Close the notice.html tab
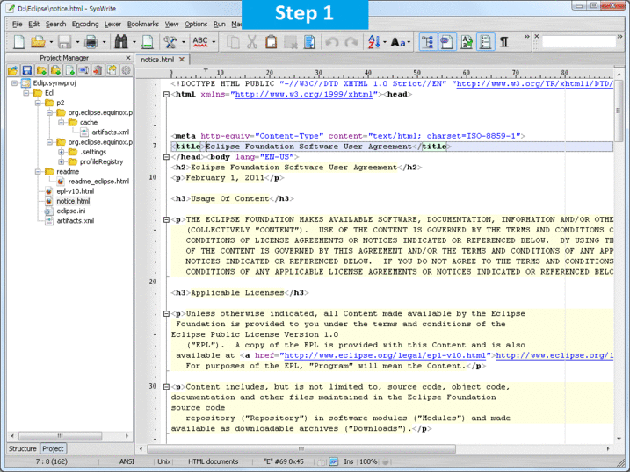 coord(183,60)
